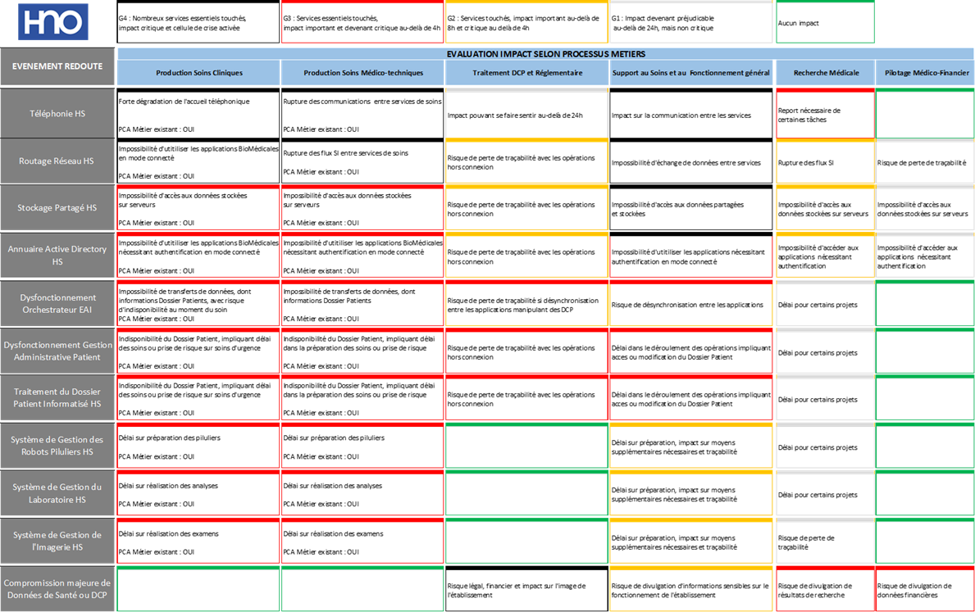The image size is (975, 612).
Task: Select the Recherche Médicale column header
Action: coord(826,73)
